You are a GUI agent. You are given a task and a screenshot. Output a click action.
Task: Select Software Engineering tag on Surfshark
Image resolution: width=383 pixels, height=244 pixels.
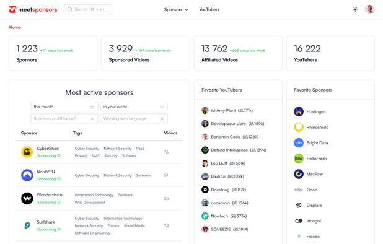coord(92,233)
